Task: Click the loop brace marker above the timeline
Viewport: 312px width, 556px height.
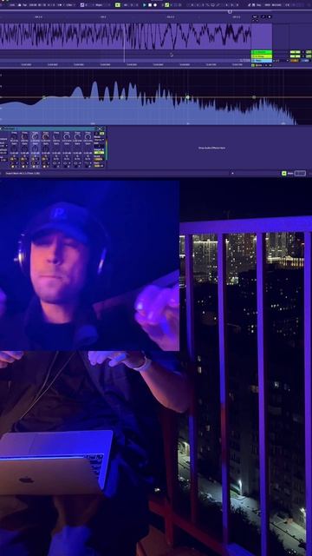Action: [x=230, y=11]
